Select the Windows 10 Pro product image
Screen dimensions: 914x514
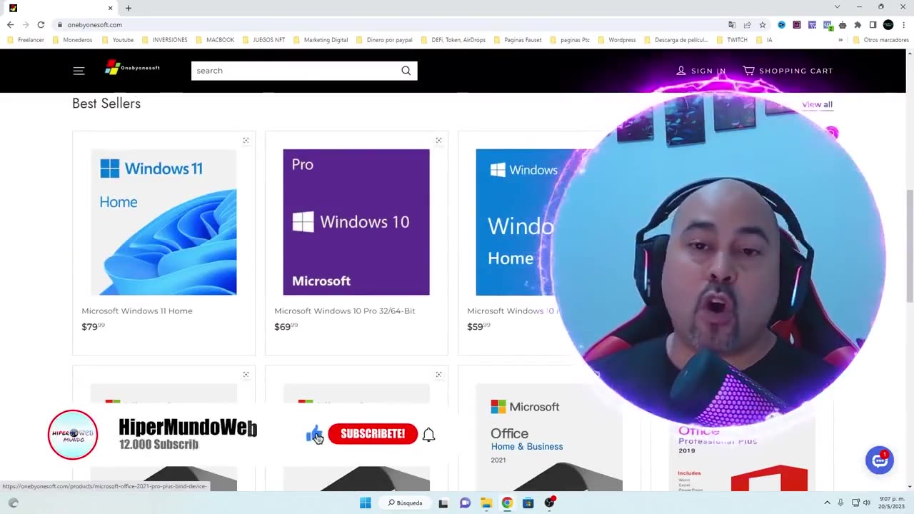point(356,222)
